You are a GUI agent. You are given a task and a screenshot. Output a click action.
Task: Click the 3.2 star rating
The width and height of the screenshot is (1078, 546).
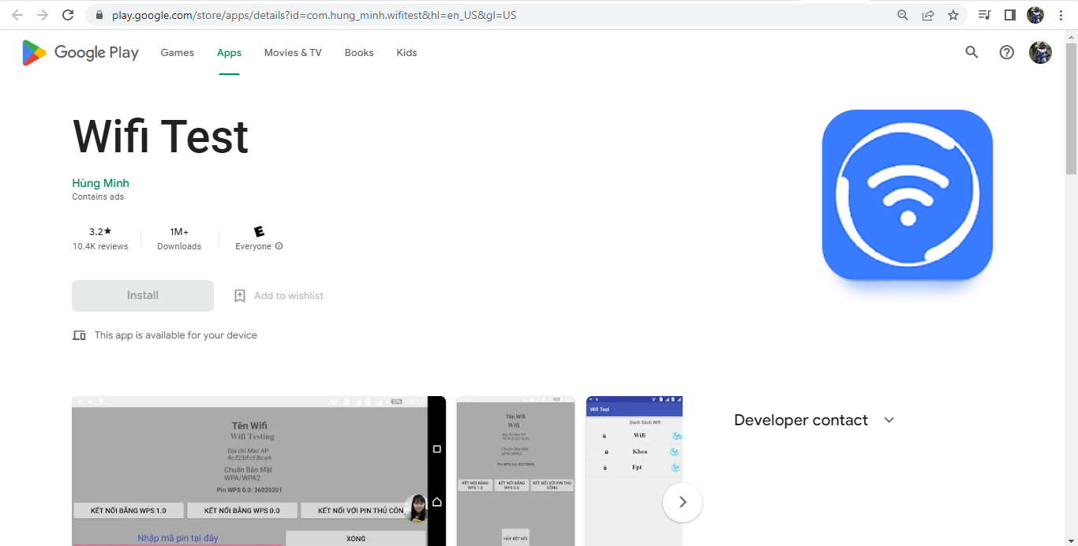pyautogui.click(x=100, y=231)
